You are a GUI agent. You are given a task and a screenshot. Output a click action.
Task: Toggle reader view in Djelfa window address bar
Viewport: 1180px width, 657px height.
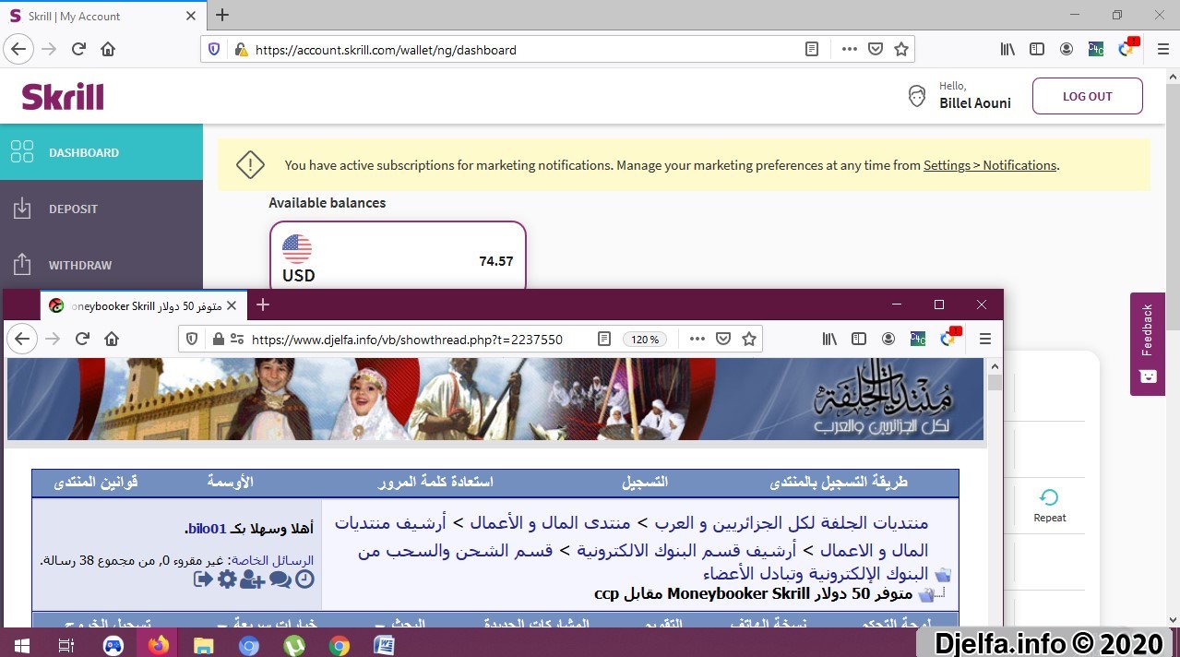604,339
